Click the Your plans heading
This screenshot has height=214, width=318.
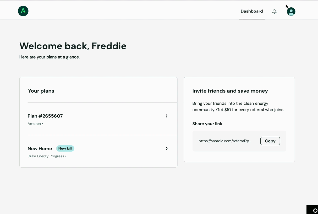point(41,91)
